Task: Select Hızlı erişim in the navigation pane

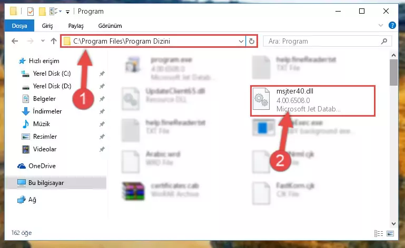Action: (x=44, y=61)
